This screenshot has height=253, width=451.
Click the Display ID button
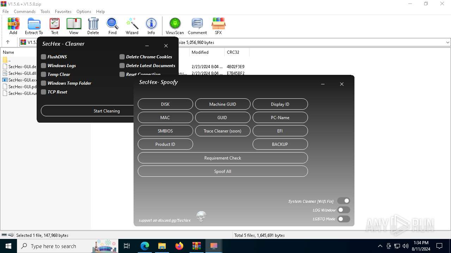tap(280, 104)
